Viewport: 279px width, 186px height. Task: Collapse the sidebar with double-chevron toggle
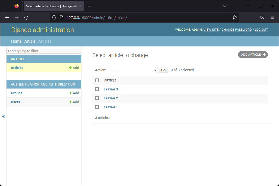[x=3, y=116]
